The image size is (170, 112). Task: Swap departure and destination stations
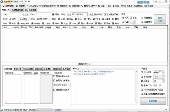pos(26,14)
